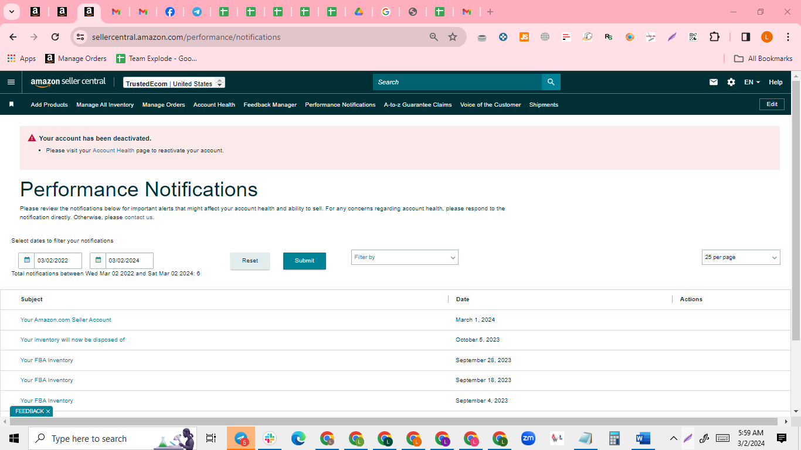Image resolution: width=801 pixels, height=450 pixels.
Task: Click the Edit button in the nav bar
Action: point(772,104)
